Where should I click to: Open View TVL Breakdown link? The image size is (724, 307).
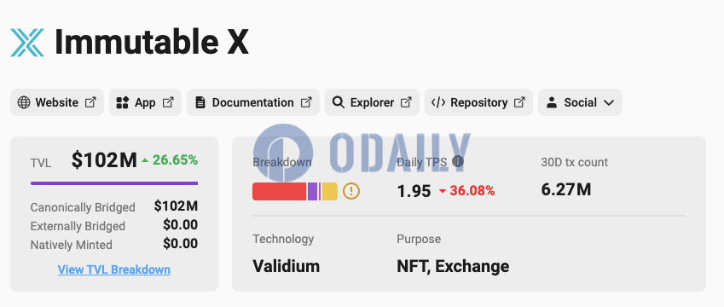click(114, 269)
